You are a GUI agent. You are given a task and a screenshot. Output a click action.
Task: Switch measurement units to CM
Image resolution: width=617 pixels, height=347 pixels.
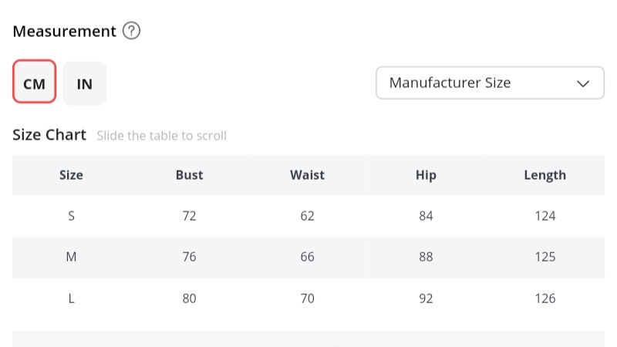[35, 83]
